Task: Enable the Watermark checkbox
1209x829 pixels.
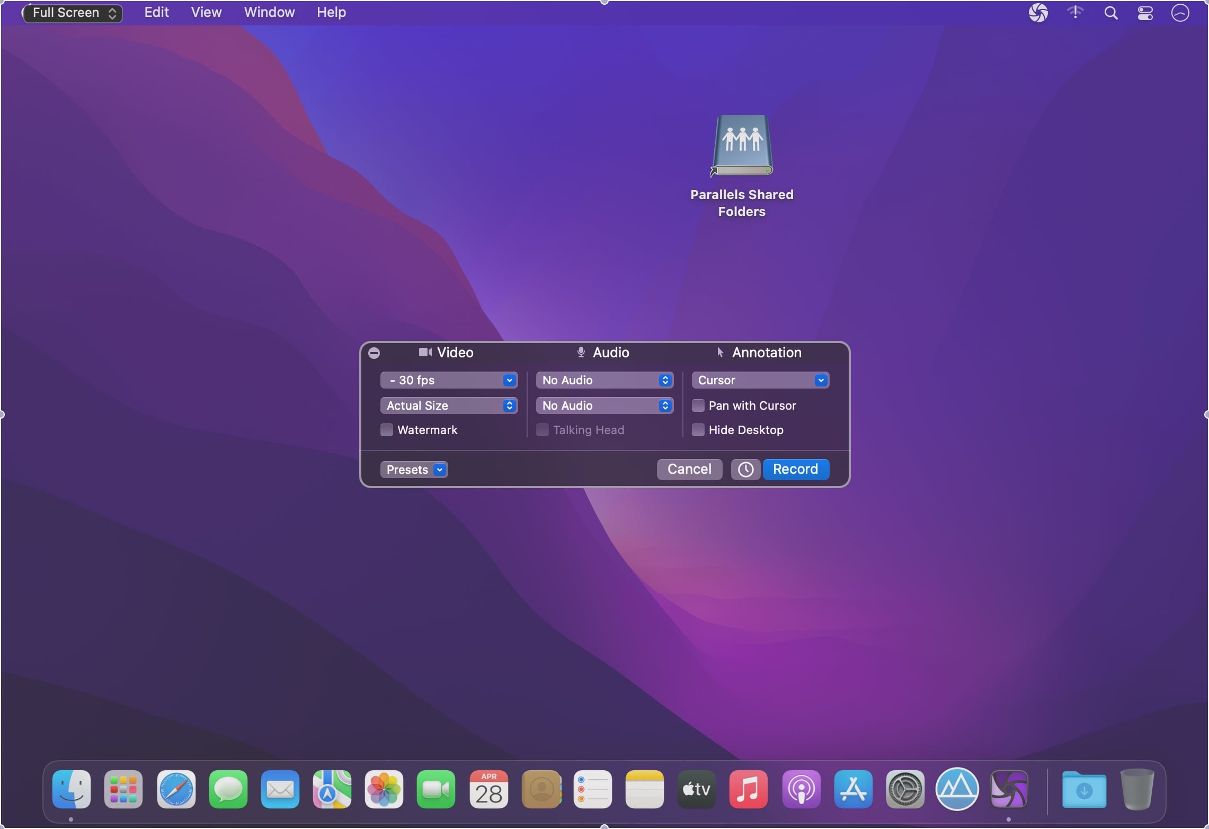Action: pos(387,430)
